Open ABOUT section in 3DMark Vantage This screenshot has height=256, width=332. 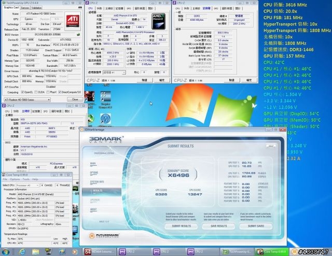click(93, 209)
